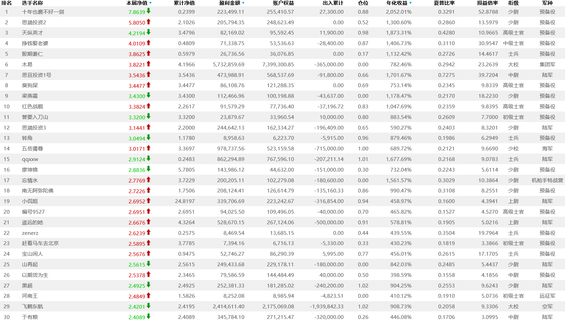565x322 pixels.
Task: Open contestant 木易
Action: (x=27, y=65)
